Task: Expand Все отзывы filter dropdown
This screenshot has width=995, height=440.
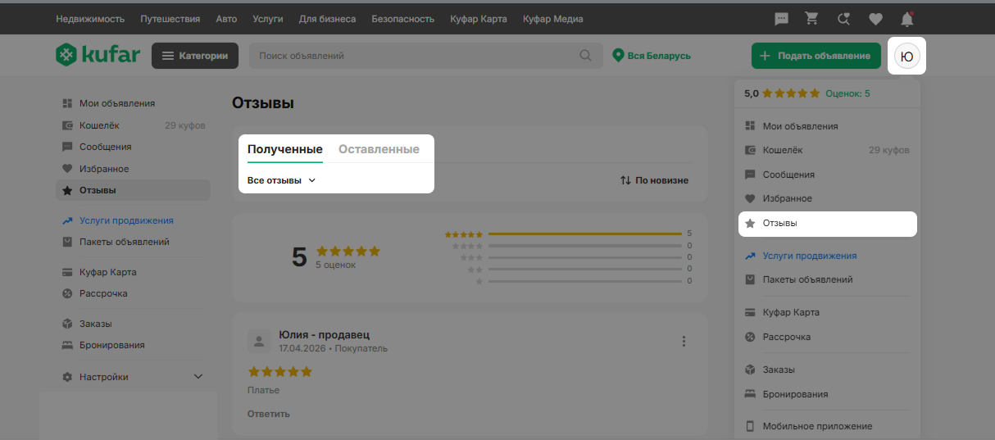Action: tap(282, 180)
